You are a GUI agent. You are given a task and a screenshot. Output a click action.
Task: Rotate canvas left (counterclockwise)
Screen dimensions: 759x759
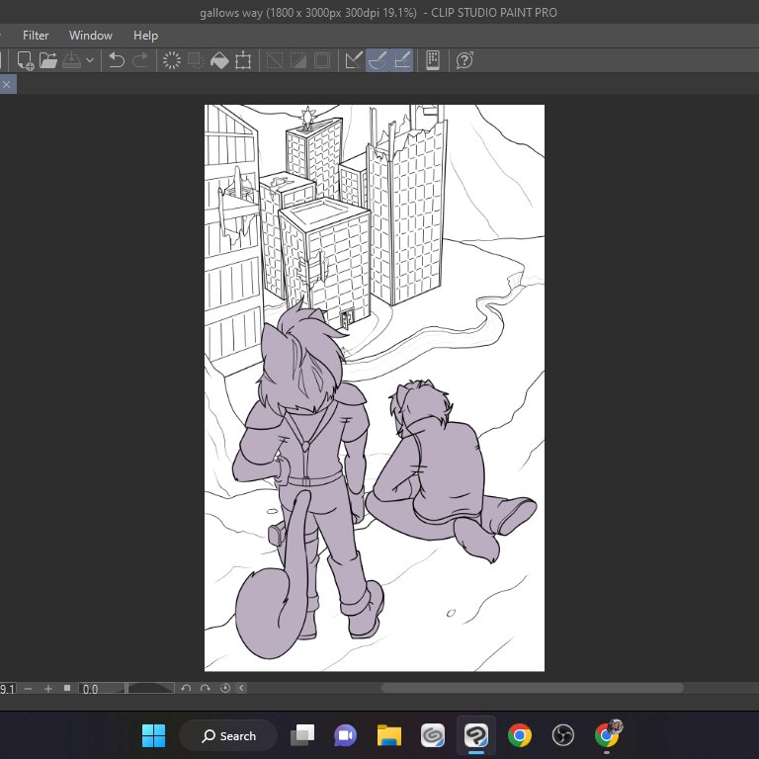click(x=186, y=688)
